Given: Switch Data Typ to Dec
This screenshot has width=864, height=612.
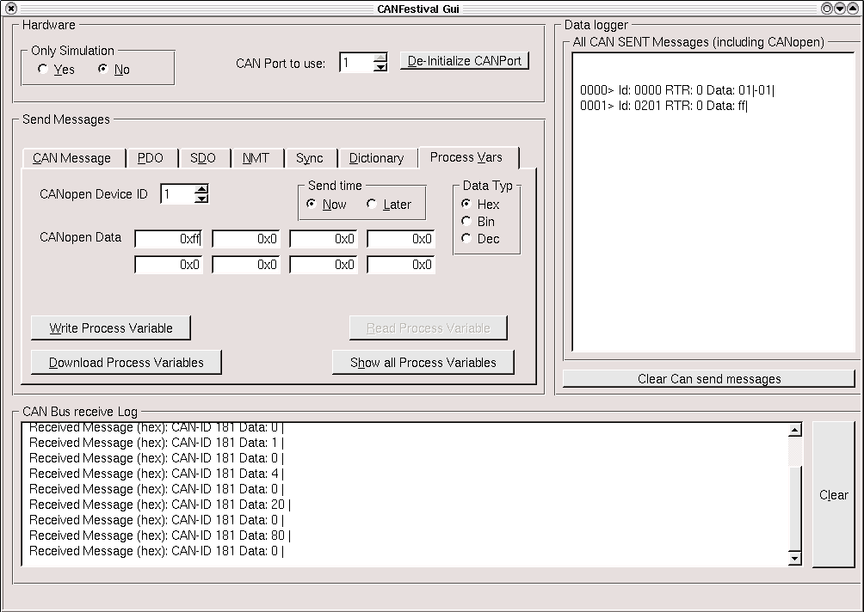Looking at the screenshot, I should (466, 238).
